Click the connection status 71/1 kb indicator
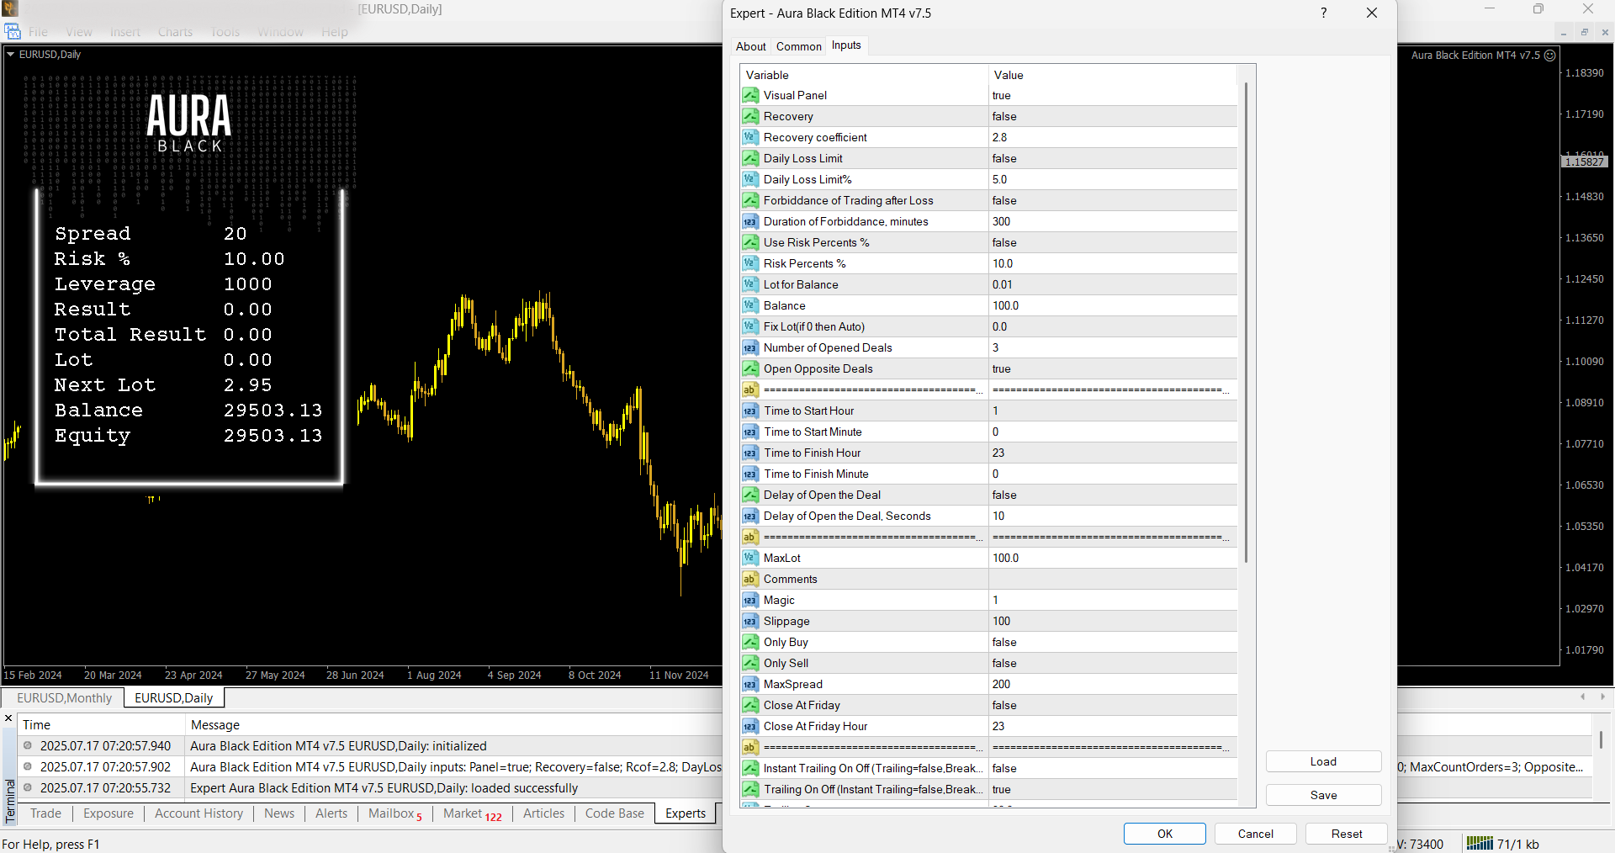Image resolution: width=1615 pixels, height=853 pixels. coord(1502,844)
